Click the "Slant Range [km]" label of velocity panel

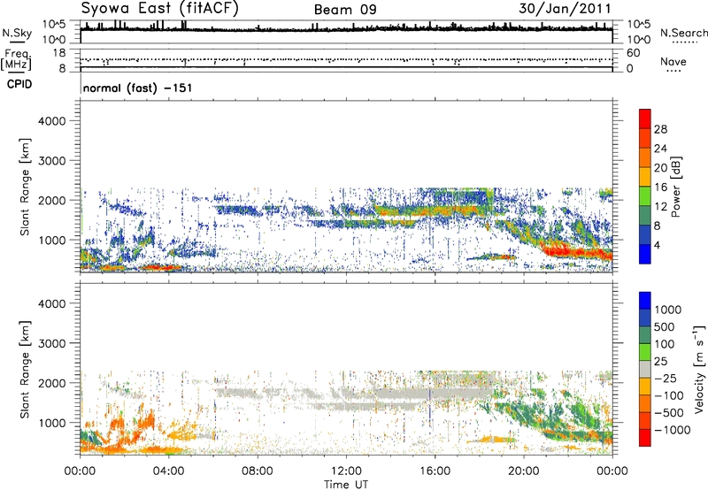coord(25,369)
